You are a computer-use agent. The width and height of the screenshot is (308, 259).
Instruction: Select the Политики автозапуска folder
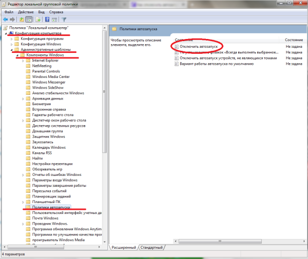point(51,207)
